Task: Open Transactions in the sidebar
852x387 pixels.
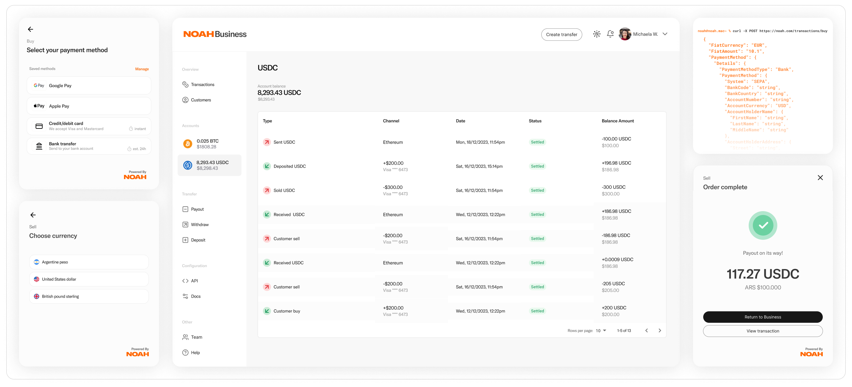Action: point(203,85)
